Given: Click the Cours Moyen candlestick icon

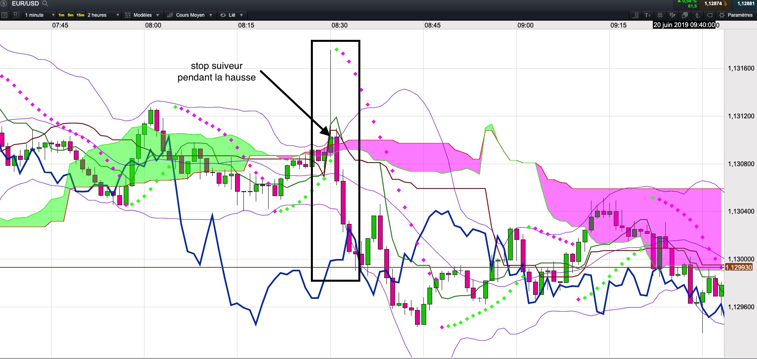Looking at the screenshot, I should pyautogui.click(x=170, y=15).
